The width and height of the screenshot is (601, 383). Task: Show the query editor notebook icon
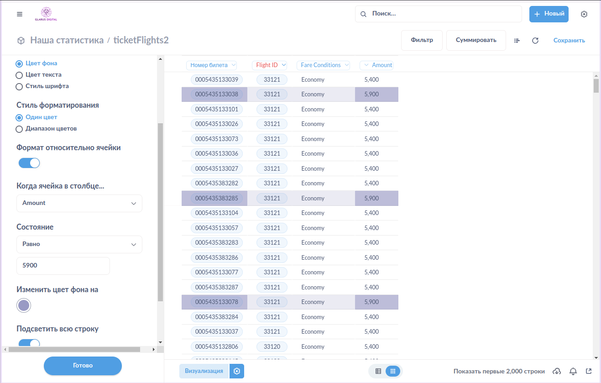[x=517, y=41]
